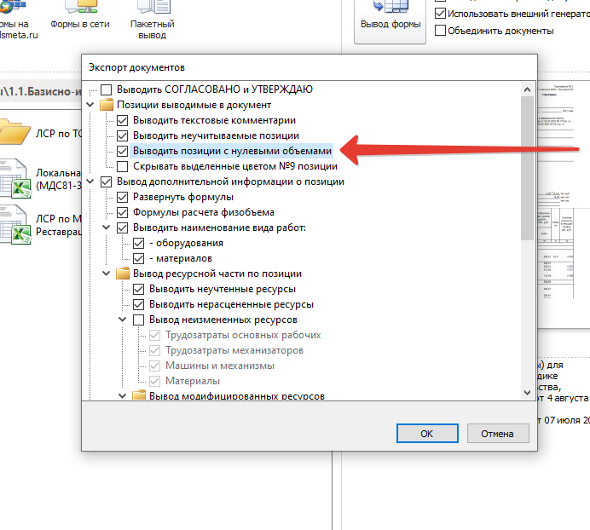Viewport: 590px width, 530px height.
Task: Collapse Вывод ресурсной части по позиции node
Action: 107,274
